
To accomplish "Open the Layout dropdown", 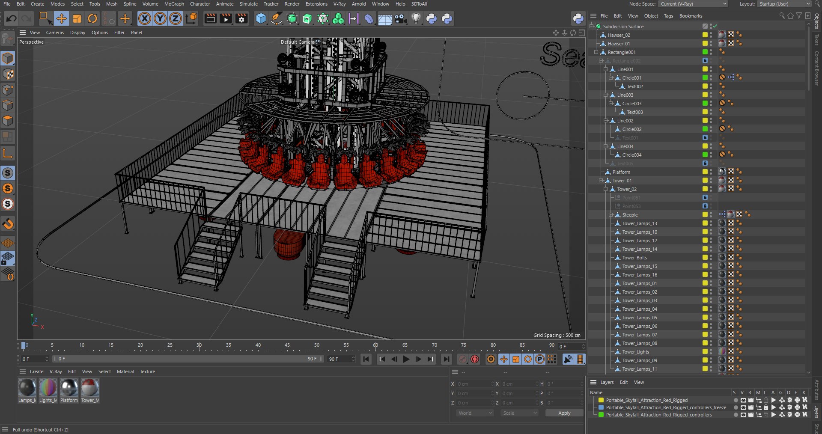I will (x=784, y=4).
